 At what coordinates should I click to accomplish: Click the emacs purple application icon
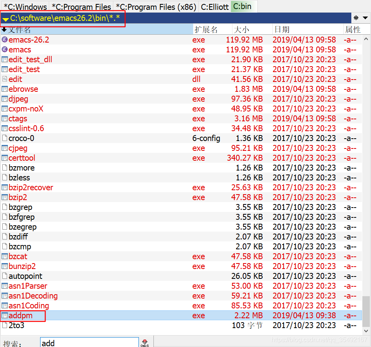(x=4, y=49)
